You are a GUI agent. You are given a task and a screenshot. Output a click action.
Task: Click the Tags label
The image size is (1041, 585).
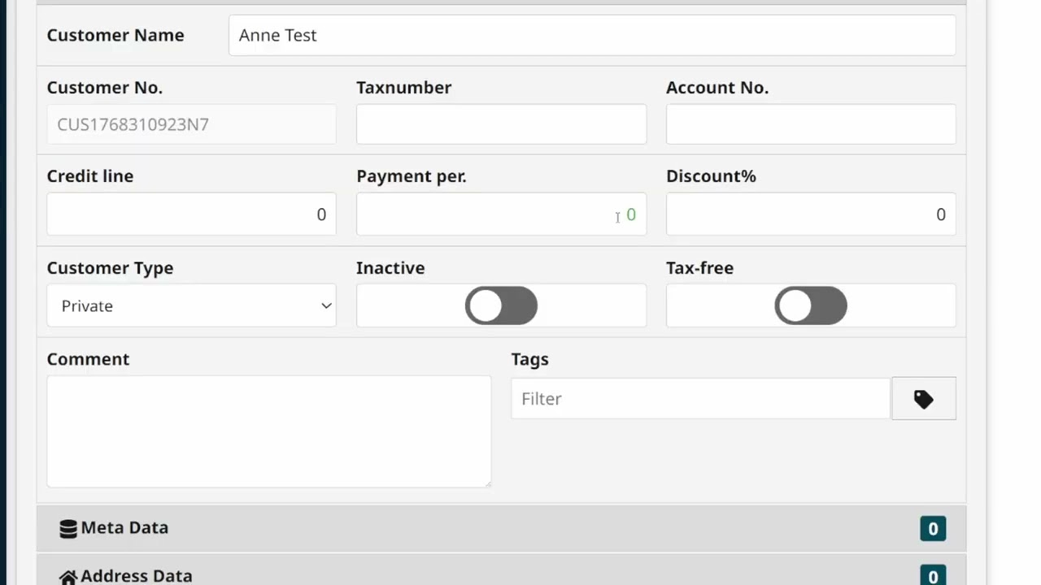click(x=529, y=359)
